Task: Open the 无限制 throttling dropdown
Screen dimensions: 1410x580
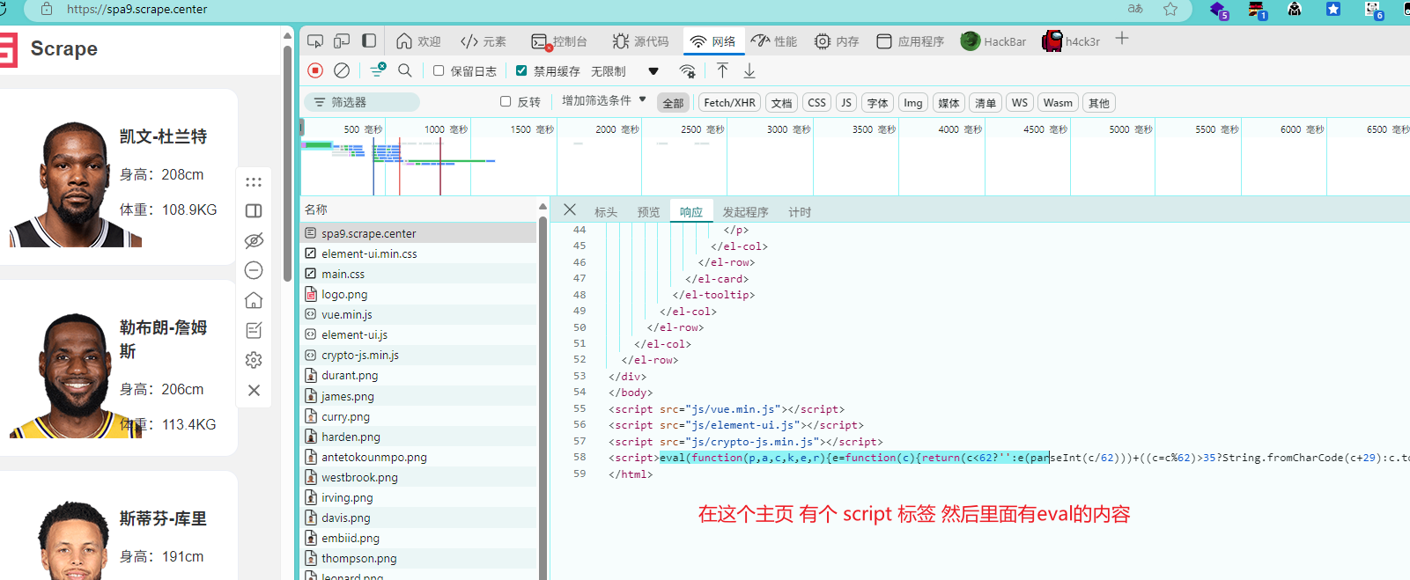Action: click(624, 71)
